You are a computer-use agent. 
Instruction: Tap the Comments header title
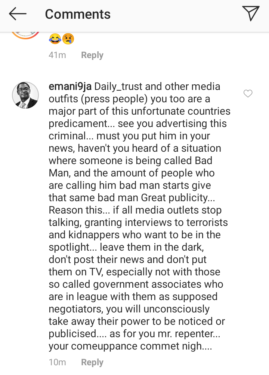(78, 14)
